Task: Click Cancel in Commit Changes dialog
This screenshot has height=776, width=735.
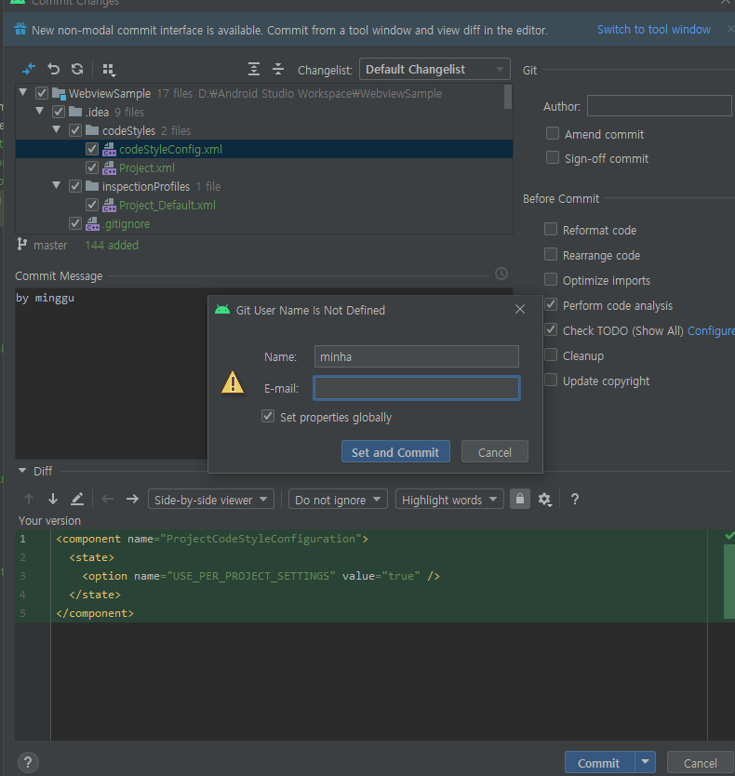Action: pos(700,763)
